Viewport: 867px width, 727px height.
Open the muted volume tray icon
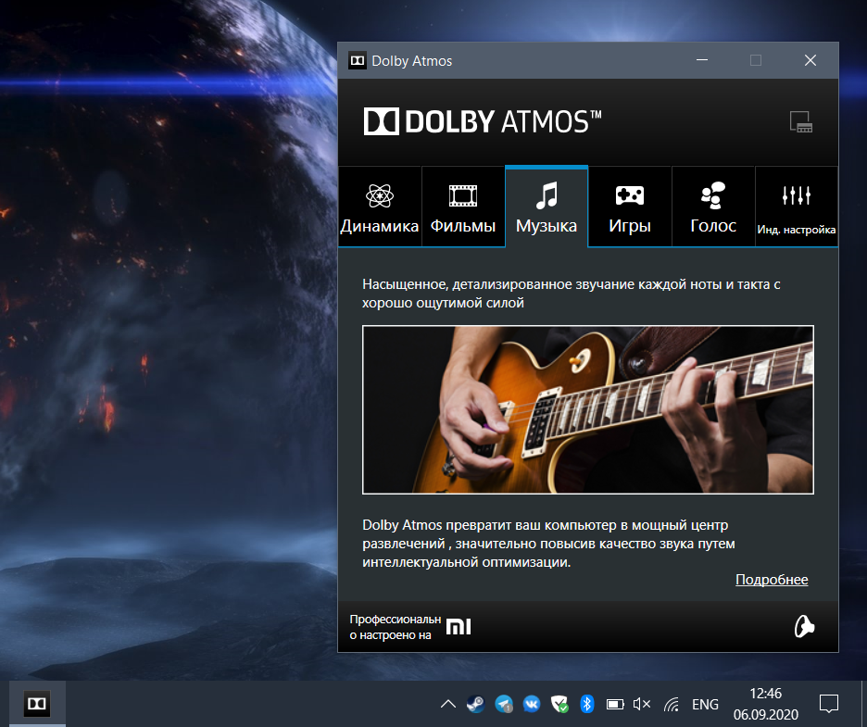click(642, 704)
